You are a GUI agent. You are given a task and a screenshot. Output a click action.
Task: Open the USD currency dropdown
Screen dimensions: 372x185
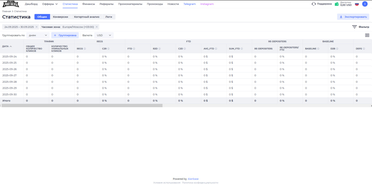104,35
